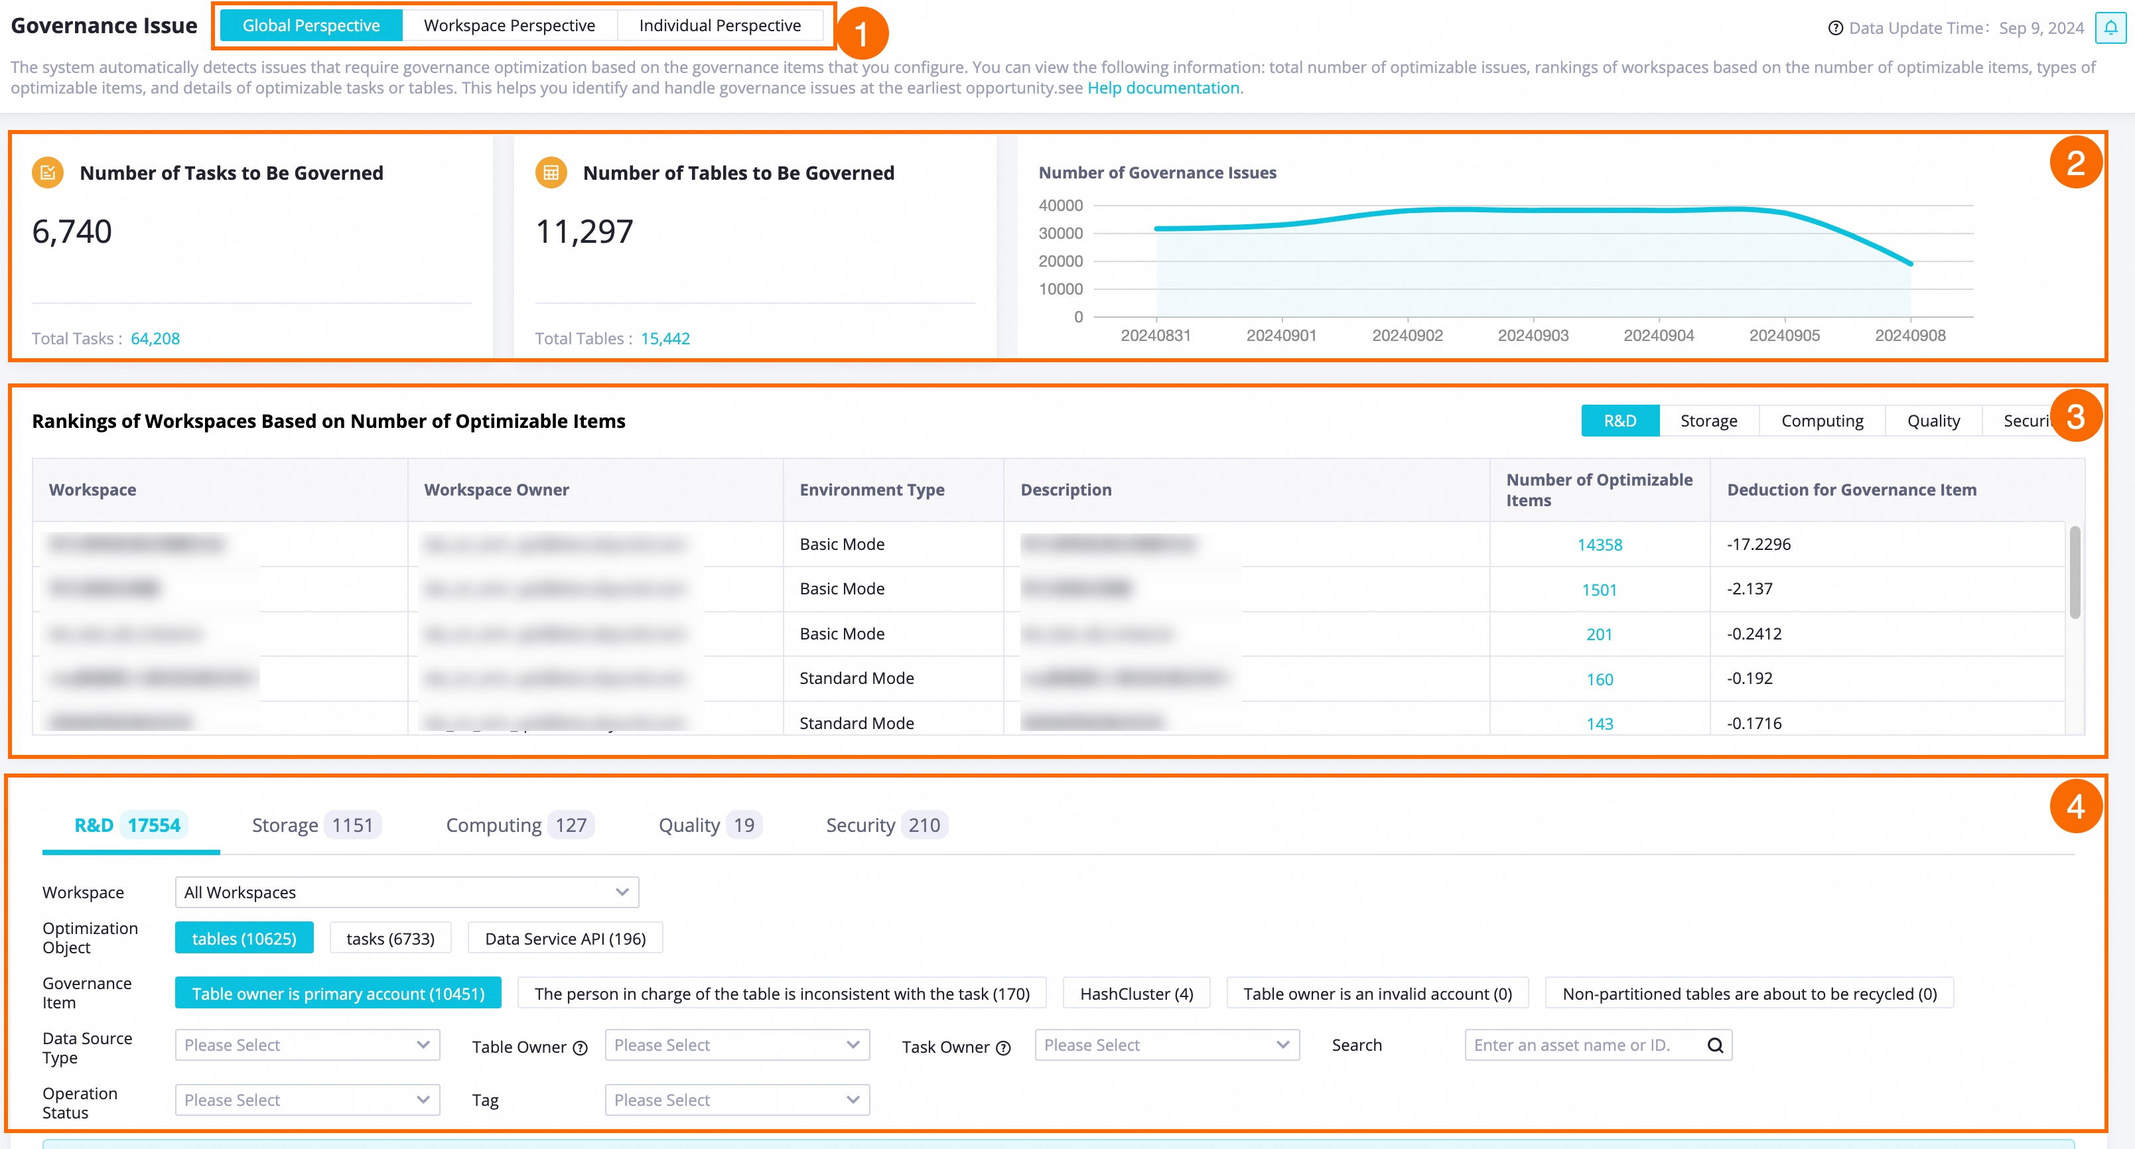Screen dimensions: 2135x1149
Task: Click the Tasks to Be Governed icon
Action: [x=48, y=172]
